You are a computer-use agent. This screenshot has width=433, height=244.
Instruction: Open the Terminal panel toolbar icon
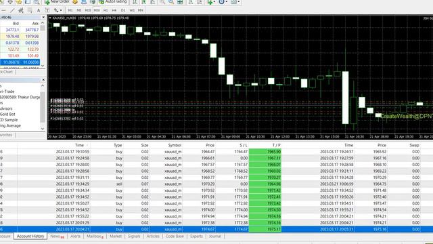(x=28, y=2)
